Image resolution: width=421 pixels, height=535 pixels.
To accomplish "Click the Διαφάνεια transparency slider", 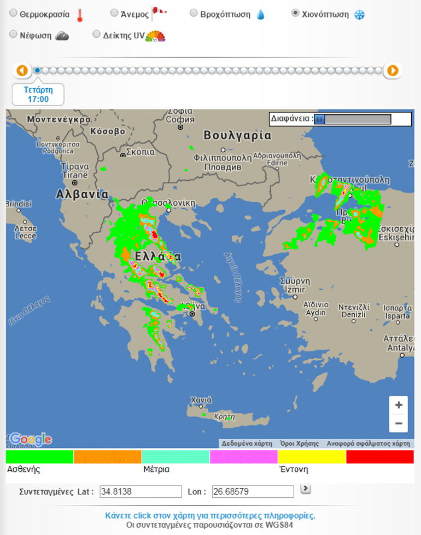I will [353, 119].
